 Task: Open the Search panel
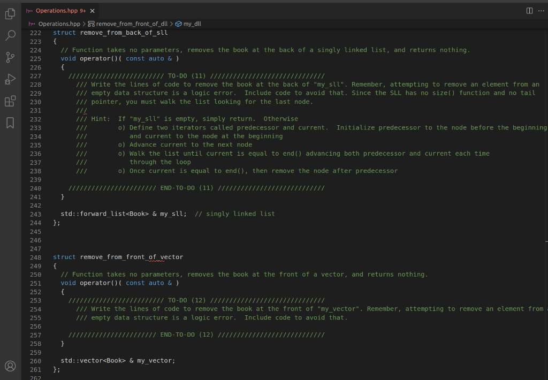pyautogui.click(x=10, y=35)
